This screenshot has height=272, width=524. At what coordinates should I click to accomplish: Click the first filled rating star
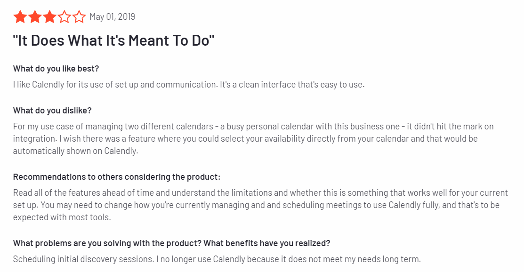click(20, 17)
